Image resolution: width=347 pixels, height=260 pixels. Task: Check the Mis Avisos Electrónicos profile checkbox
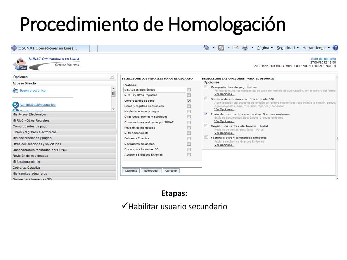coord(189,90)
